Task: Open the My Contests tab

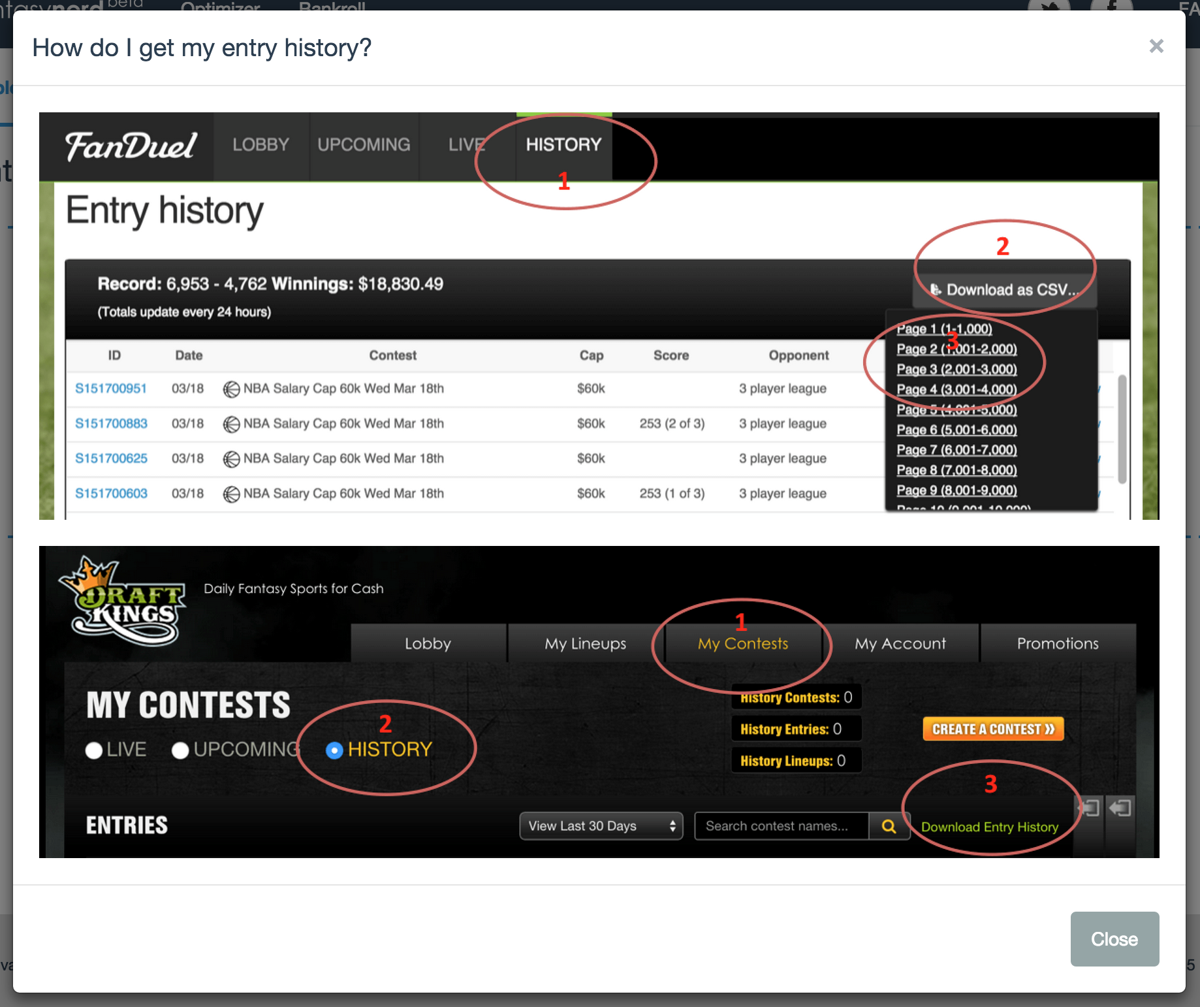Action: (742, 644)
